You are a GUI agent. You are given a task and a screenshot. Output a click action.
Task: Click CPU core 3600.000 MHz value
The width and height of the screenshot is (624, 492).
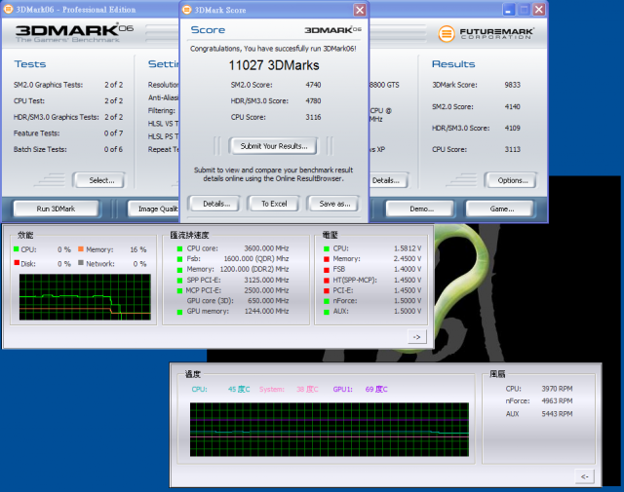point(266,248)
